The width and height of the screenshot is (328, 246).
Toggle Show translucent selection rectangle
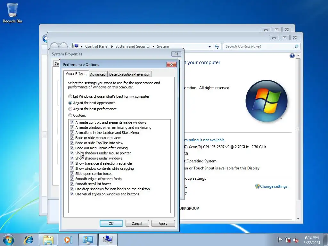72,163
